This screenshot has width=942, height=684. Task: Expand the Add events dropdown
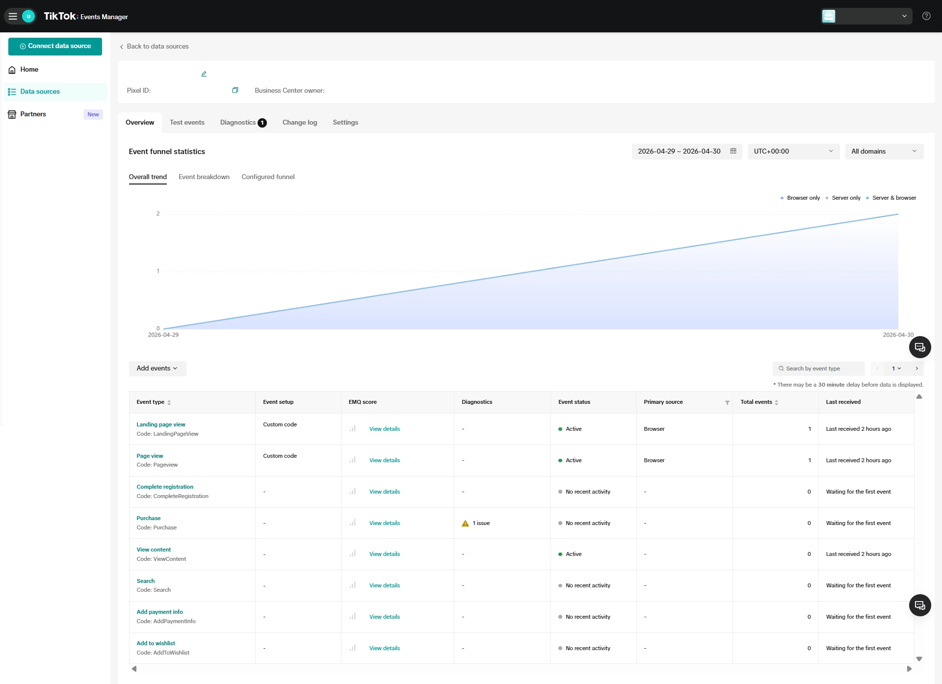157,368
